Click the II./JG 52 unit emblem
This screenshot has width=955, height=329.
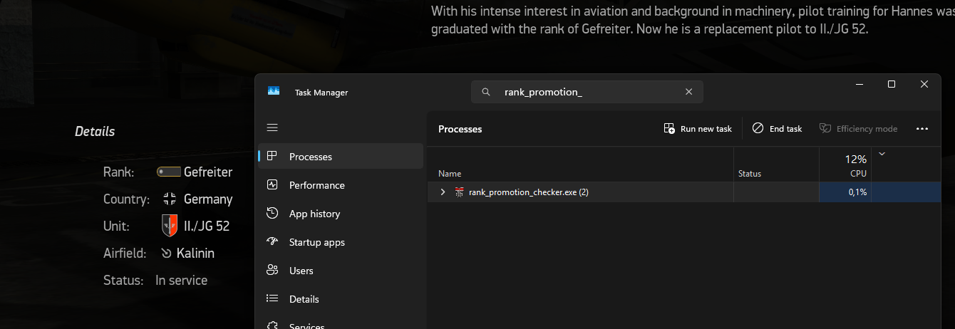169,226
